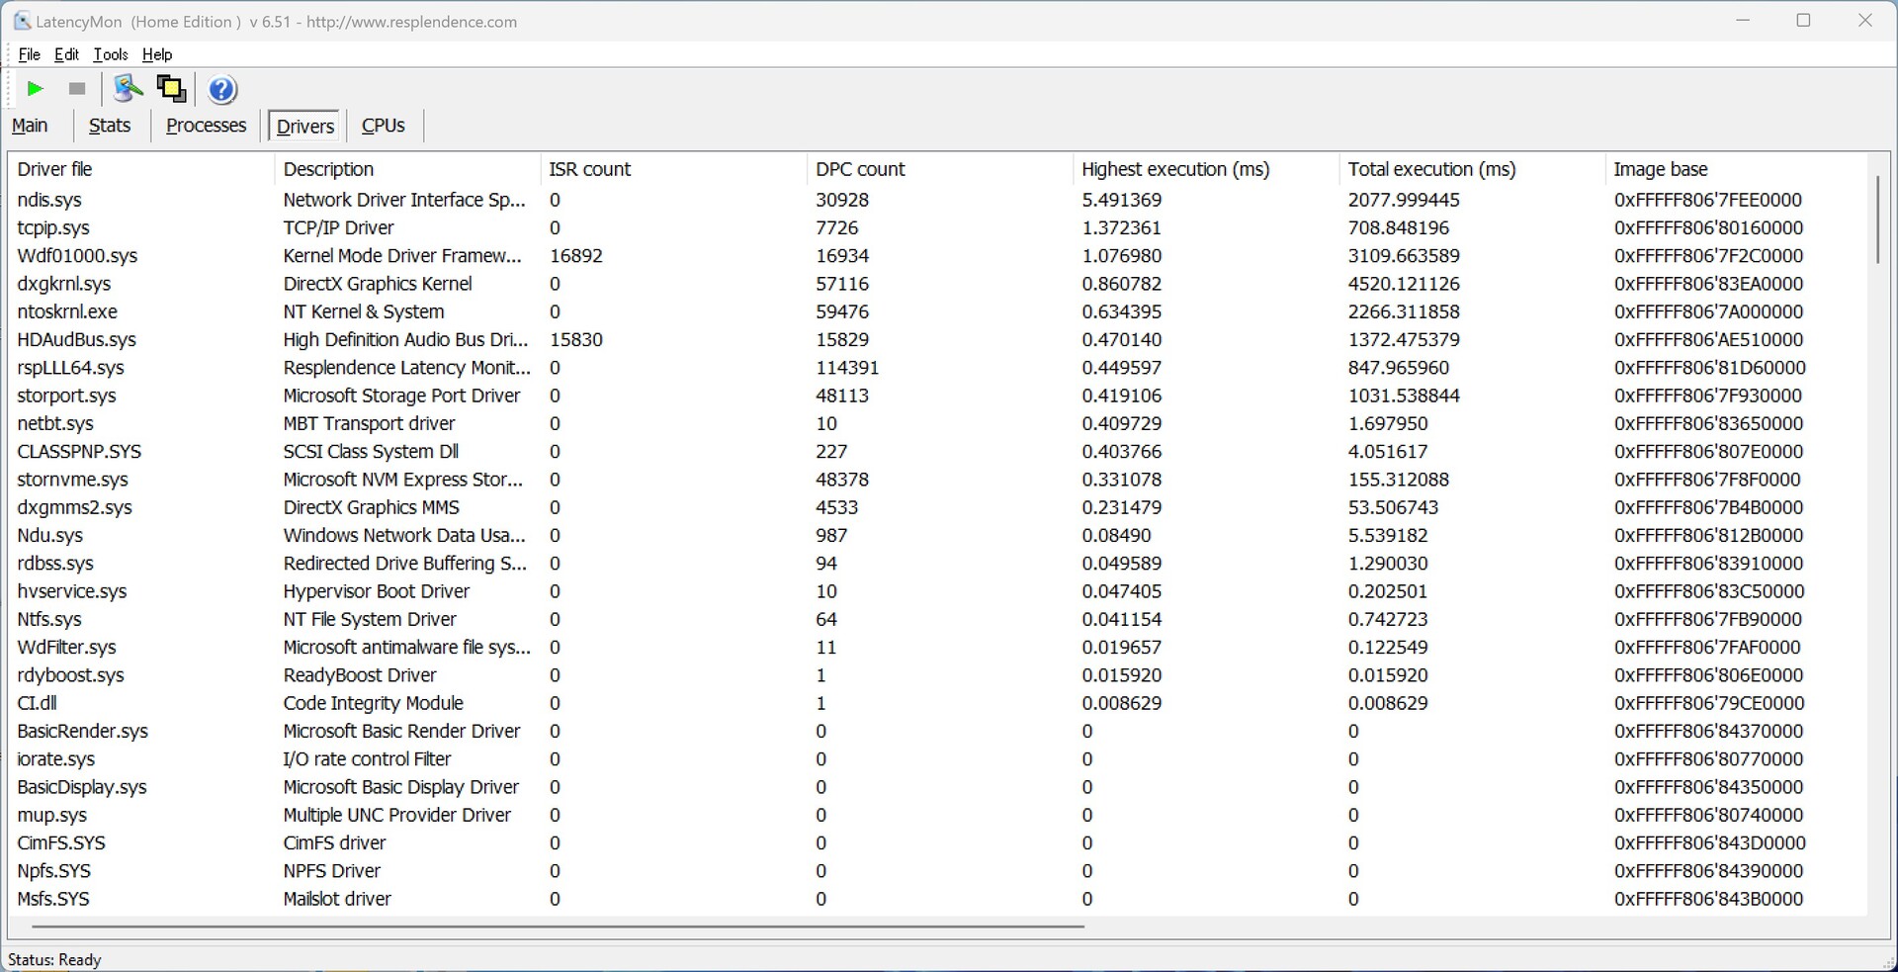
Task: Select the ndis.sys driver row
Action: coord(937,200)
